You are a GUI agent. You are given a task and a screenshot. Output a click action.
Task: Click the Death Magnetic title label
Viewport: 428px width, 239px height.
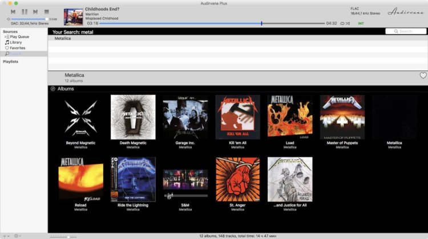[x=133, y=143]
